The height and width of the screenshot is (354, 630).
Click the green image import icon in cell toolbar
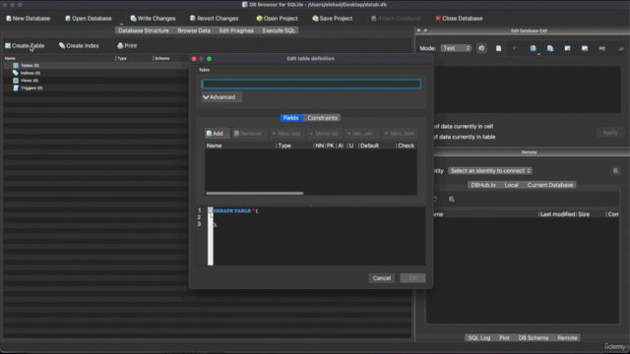tap(567, 48)
